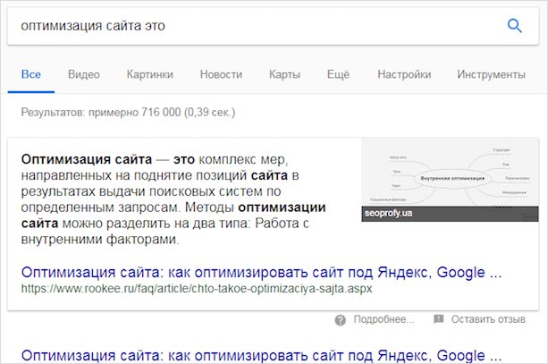Click the results count text примерно 716 000
This screenshot has height=364, width=548.
click(134, 113)
